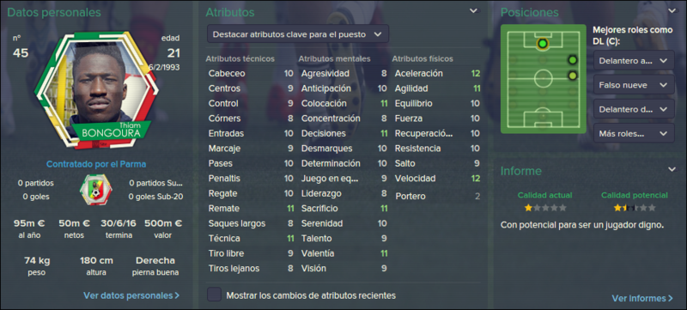Select the upper right wing position dot
The width and height of the screenshot is (687, 310).
572,60
